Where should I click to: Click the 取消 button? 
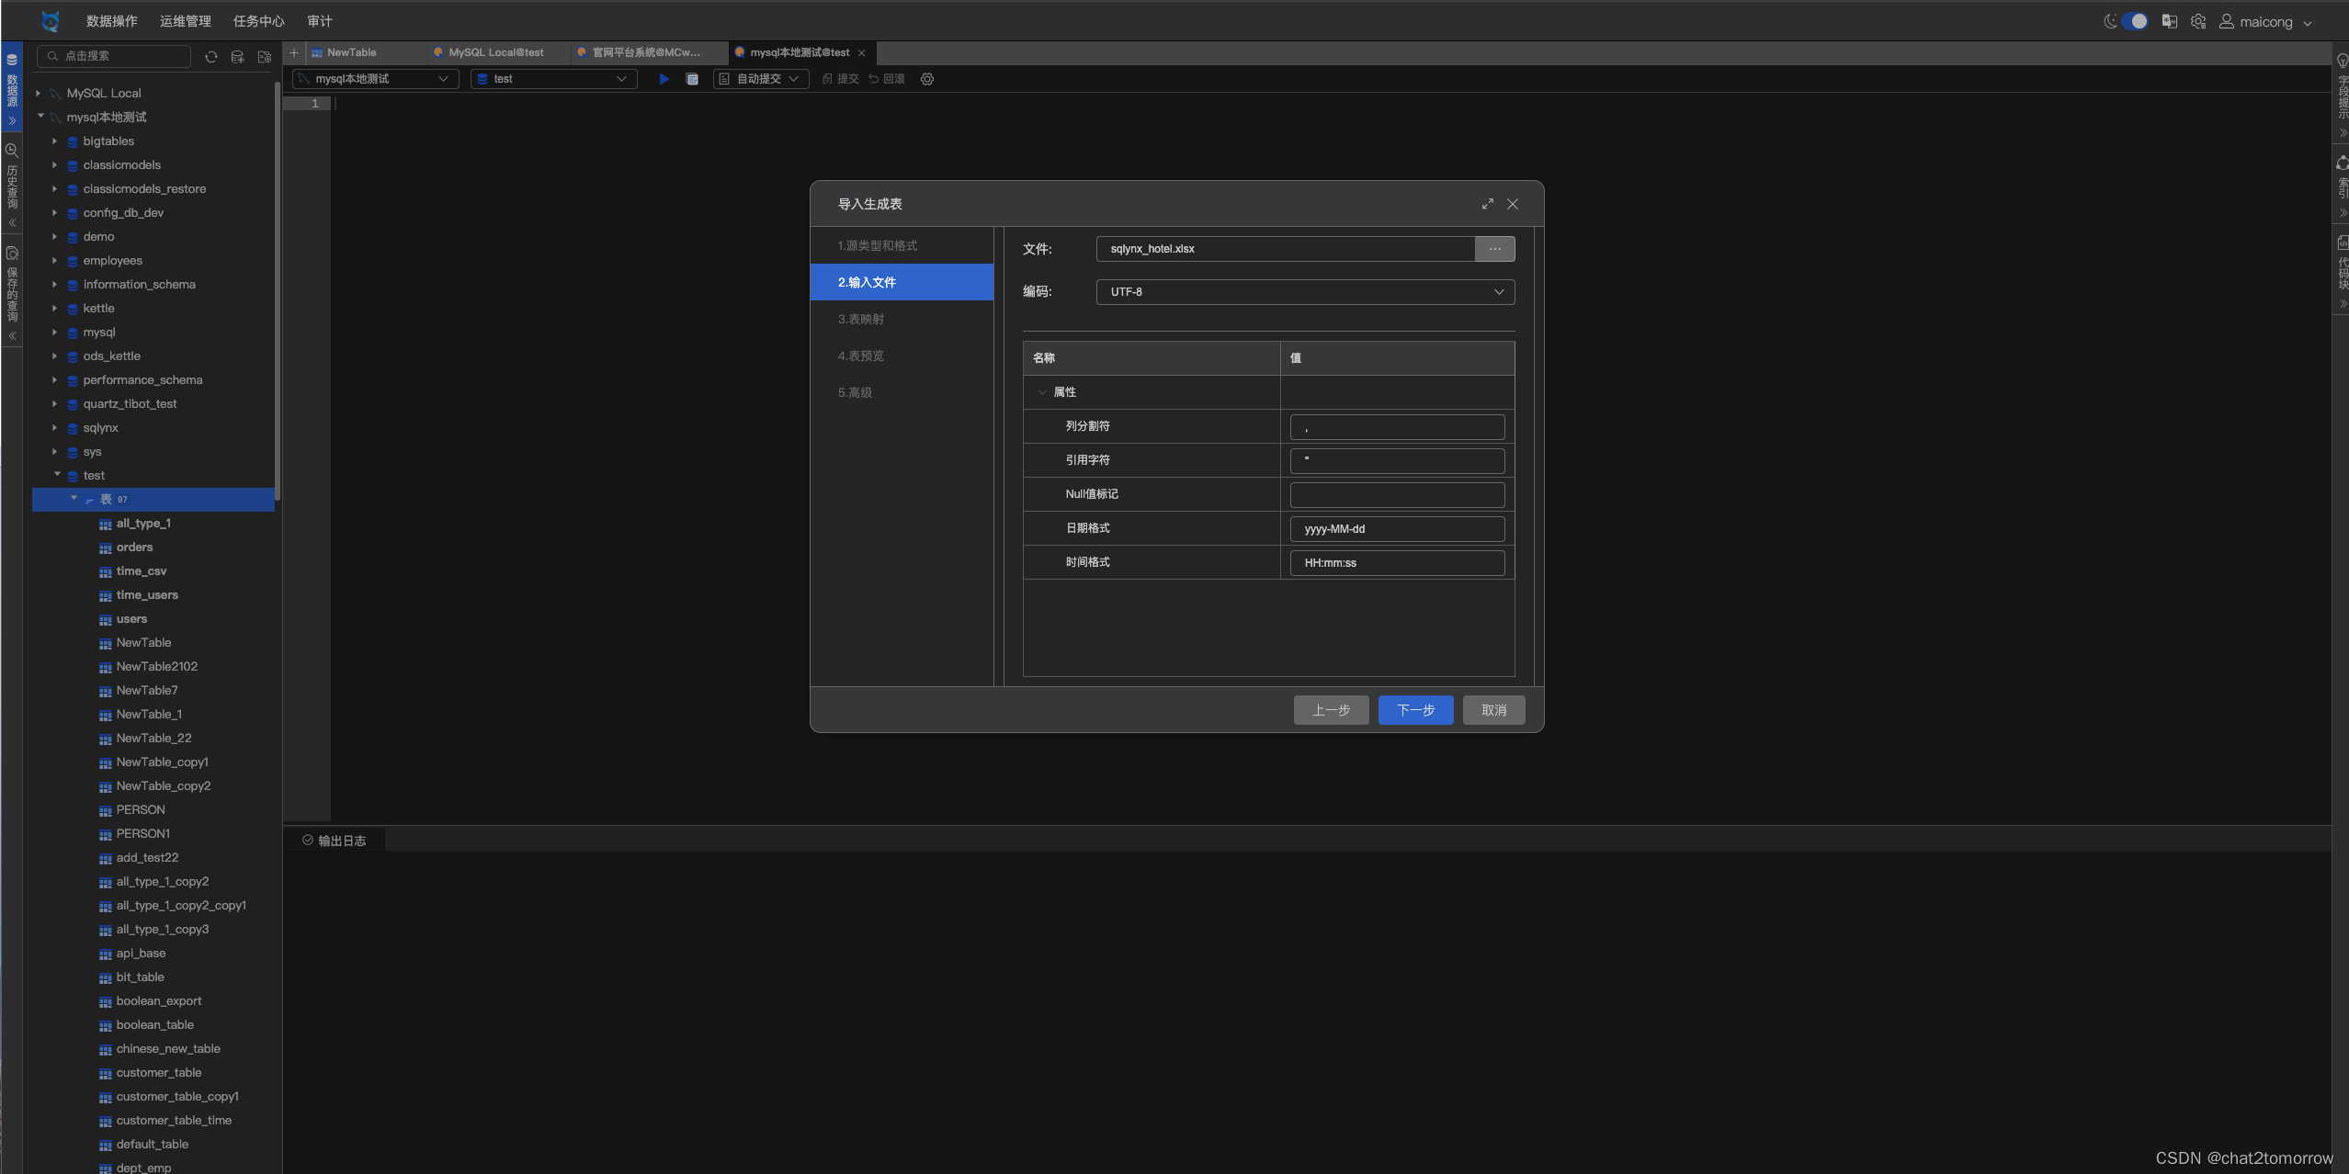[1493, 710]
